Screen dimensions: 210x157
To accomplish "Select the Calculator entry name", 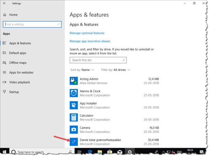I will point(86,115).
